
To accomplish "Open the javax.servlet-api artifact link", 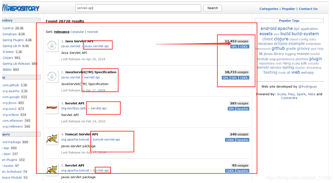I will coord(97,46).
